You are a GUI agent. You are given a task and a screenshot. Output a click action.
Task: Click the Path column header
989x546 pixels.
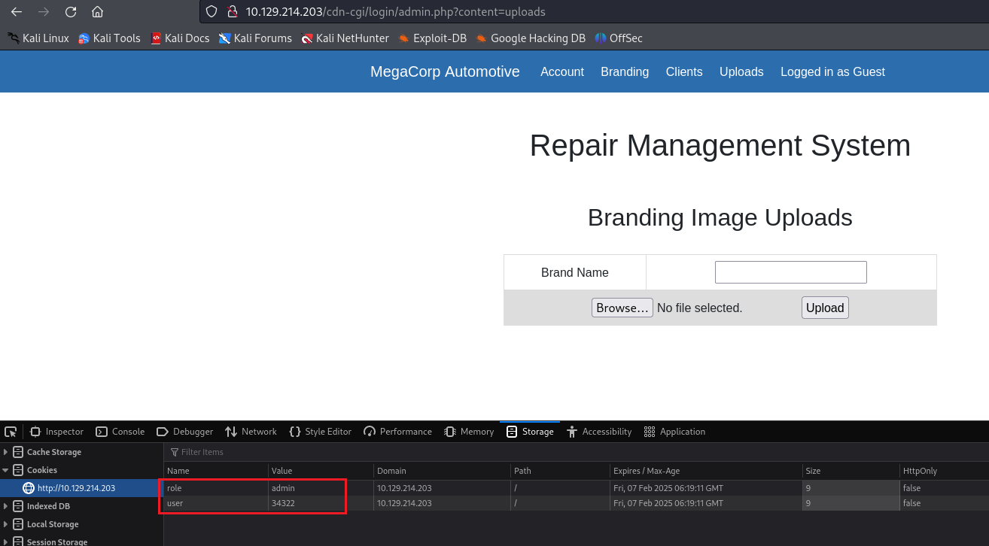click(x=561, y=471)
